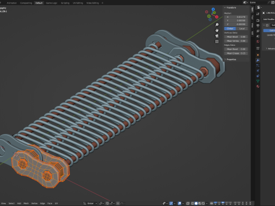This screenshot has width=275, height=206.
Task: Switch to the Scripting workspace tab
Action: 65,3
